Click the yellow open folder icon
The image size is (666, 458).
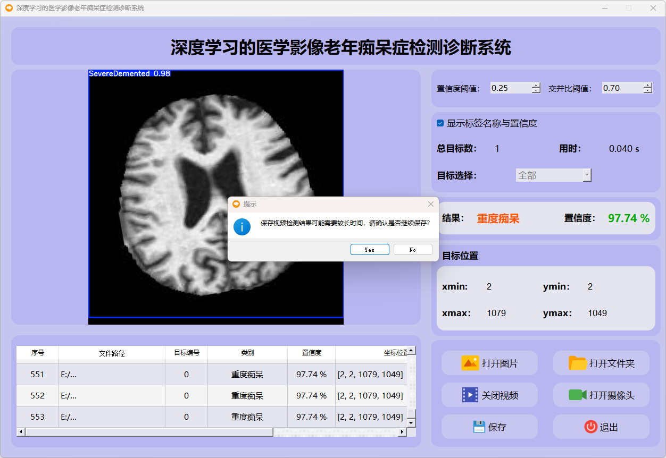click(x=578, y=363)
